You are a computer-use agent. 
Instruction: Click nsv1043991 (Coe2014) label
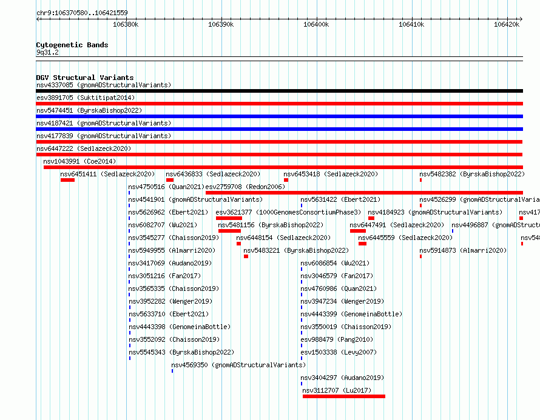(x=79, y=161)
